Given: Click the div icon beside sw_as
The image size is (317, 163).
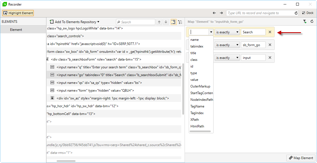Looking at the screenshot, I should coord(52,98).
